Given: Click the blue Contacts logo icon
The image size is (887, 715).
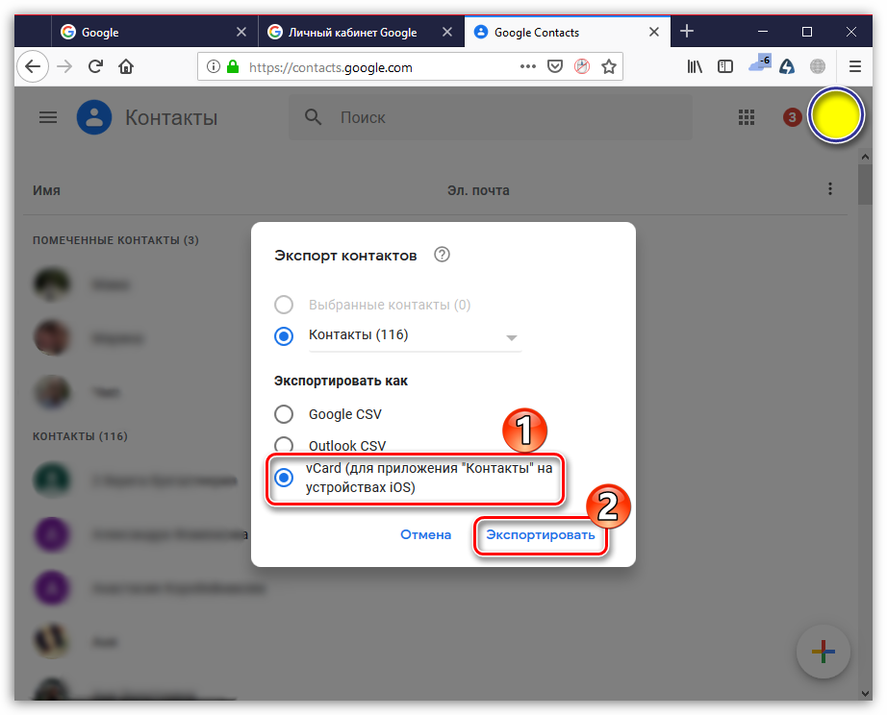Looking at the screenshot, I should coord(94,117).
